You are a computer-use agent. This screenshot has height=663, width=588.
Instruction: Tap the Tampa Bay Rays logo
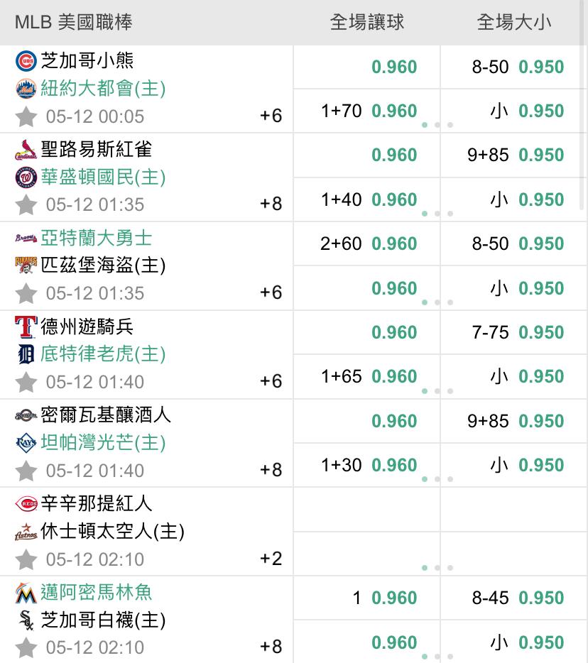click(x=26, y=443)
